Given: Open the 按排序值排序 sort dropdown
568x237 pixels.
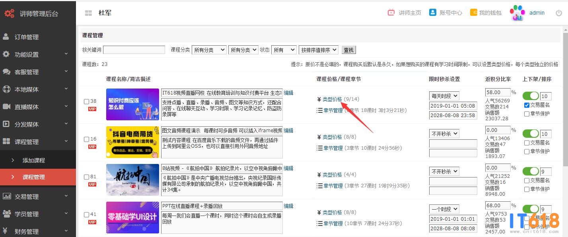Looking at the screenshot, I should (318, 50).
